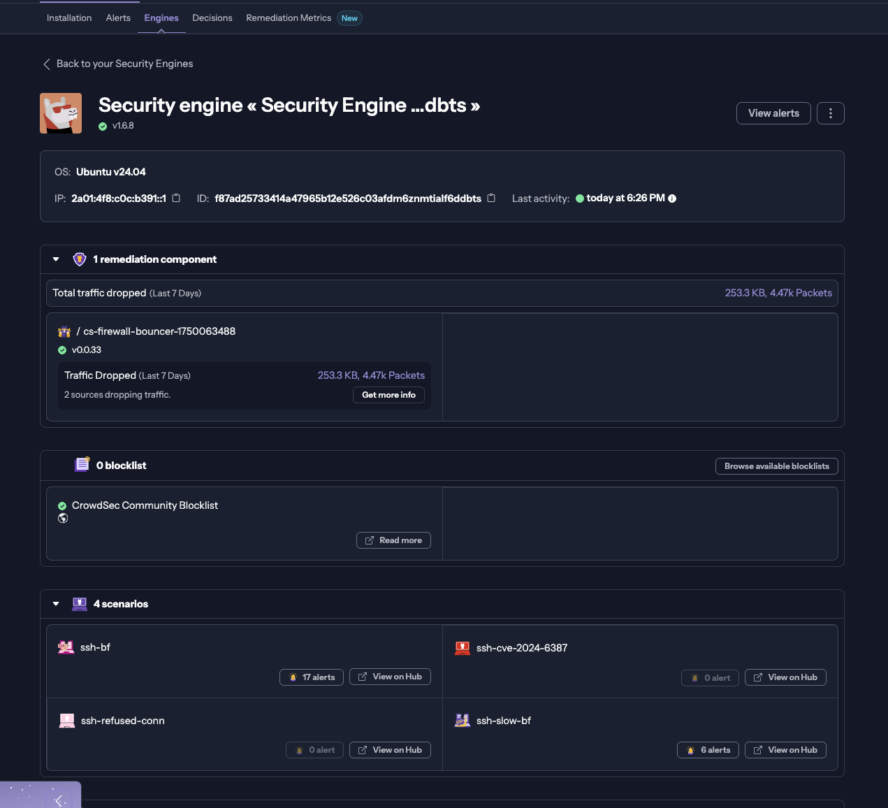Click the ssh-cve-2024-6387 scenario icon
The width and height of the screenshot is (888, 808).
pyautogui.click(x=463, y=648)
